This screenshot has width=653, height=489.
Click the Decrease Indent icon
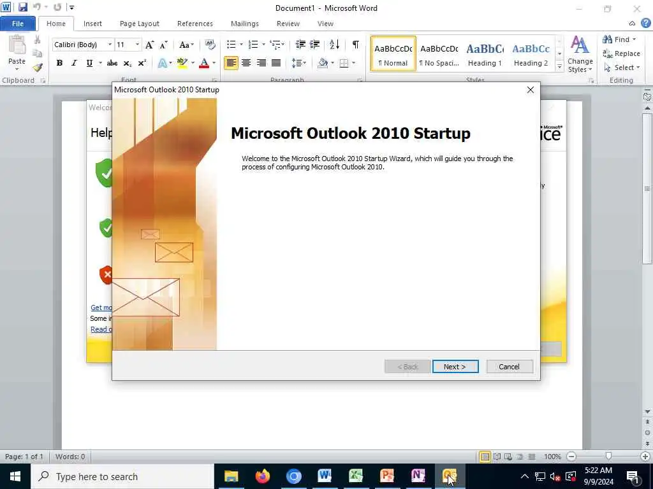[300, 45]
